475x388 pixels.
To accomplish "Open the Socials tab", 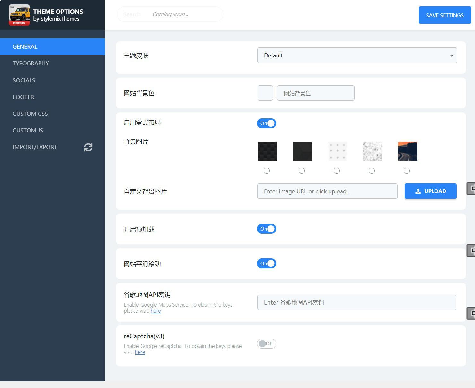I will click(x=52, y=80).
